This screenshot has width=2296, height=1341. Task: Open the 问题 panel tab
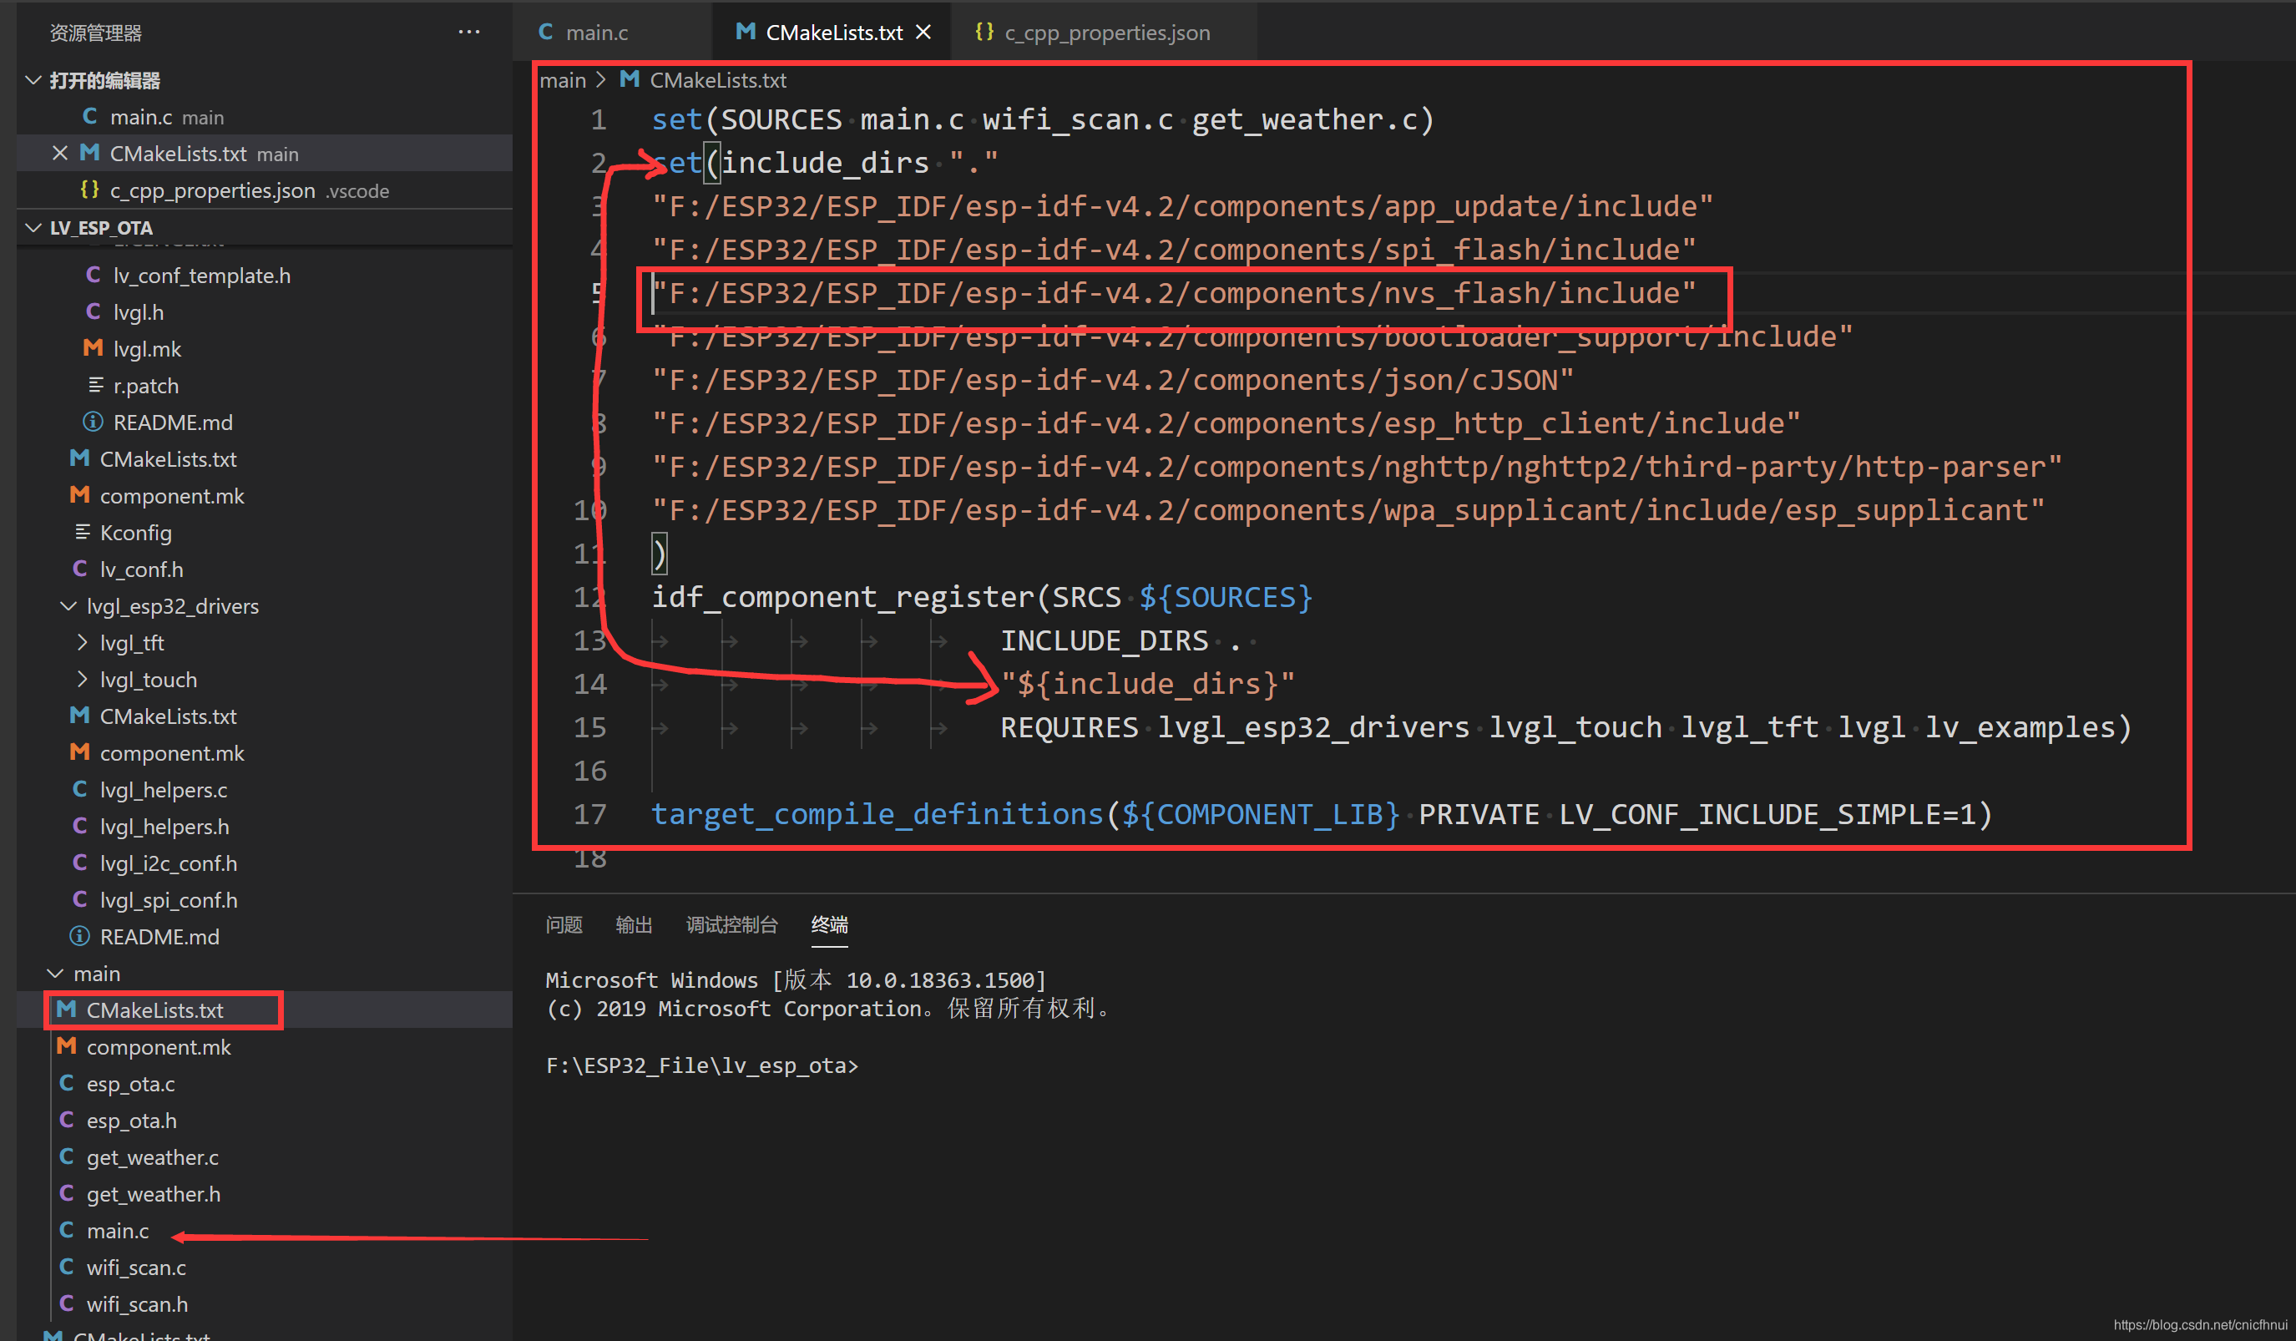click(564, 924)
